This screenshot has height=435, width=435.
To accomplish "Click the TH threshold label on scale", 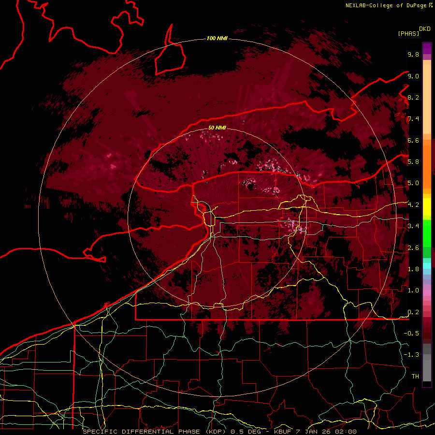I will (x=415, y=376).
